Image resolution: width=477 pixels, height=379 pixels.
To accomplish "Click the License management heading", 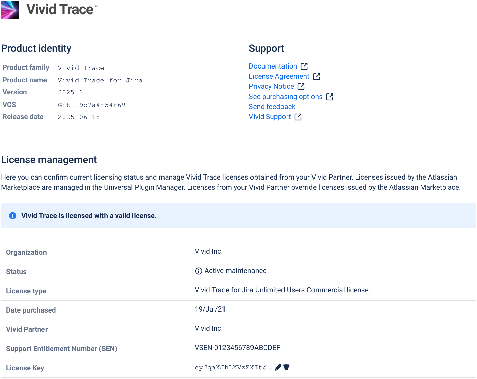I will (49, 160).
